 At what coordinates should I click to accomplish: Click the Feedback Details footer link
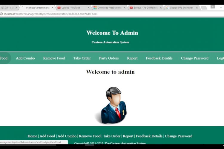click(x=149, y=136)
